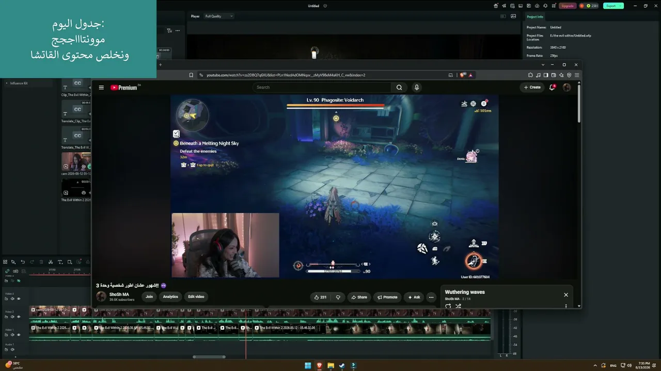Click the browser address bar URL
Image resolution: width=661 pixels, height=371 pixels.
tap(286, 75)
